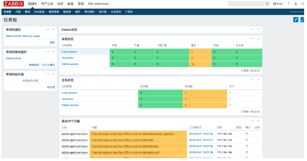The width and height of the screenshot is (307, 161).
Task: Open the Zabbix server screen link
Action: 13,58
